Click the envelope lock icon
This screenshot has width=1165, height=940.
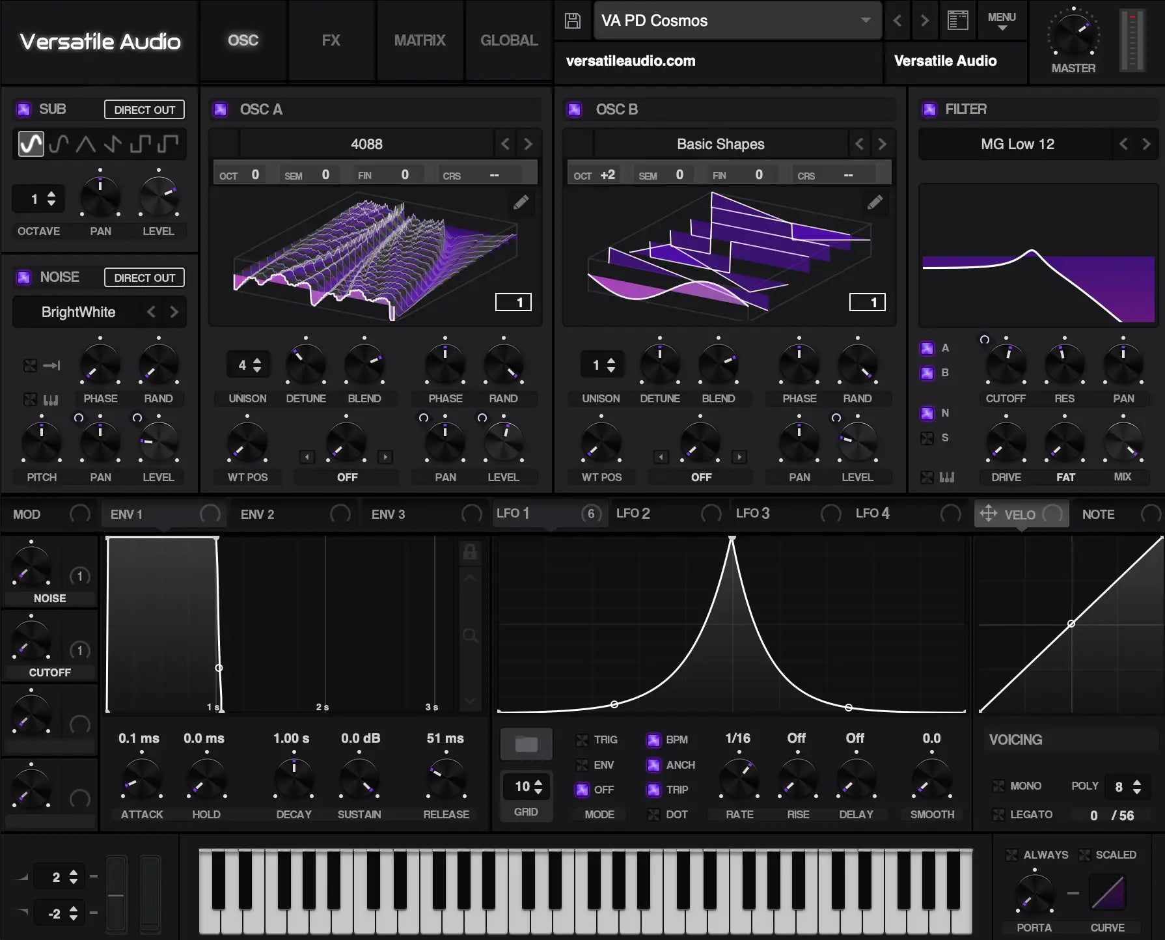coord(469,552)
